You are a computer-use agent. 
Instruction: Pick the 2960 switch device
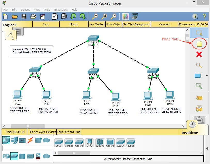click(59, 143)
